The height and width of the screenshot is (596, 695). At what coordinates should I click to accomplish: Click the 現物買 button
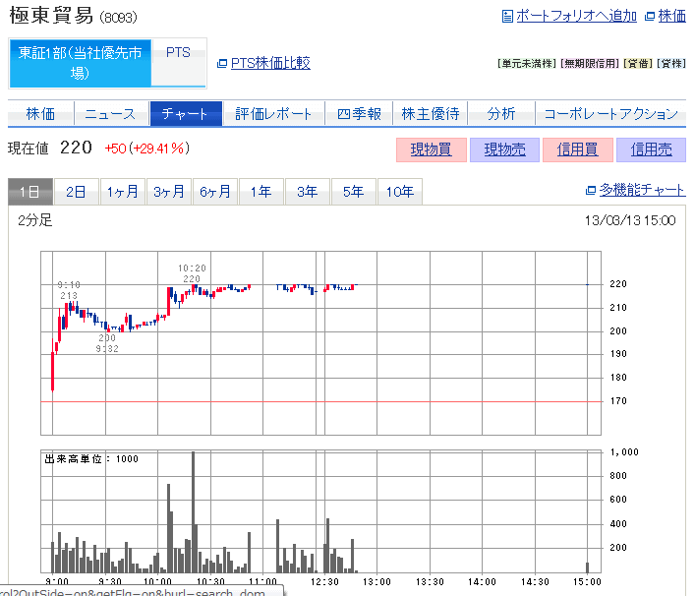pos(432,149)
